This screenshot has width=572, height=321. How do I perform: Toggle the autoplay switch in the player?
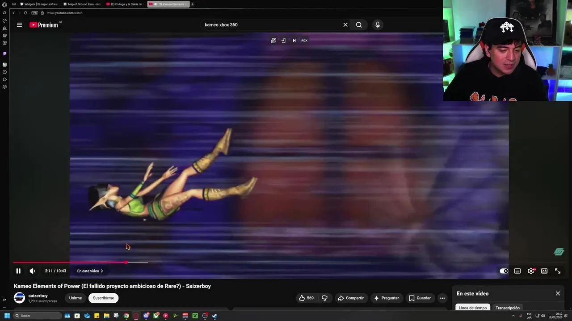click(x=504, y=271)
